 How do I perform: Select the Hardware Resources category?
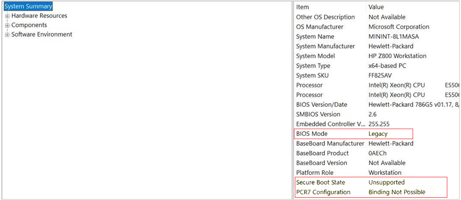(39, 16)
